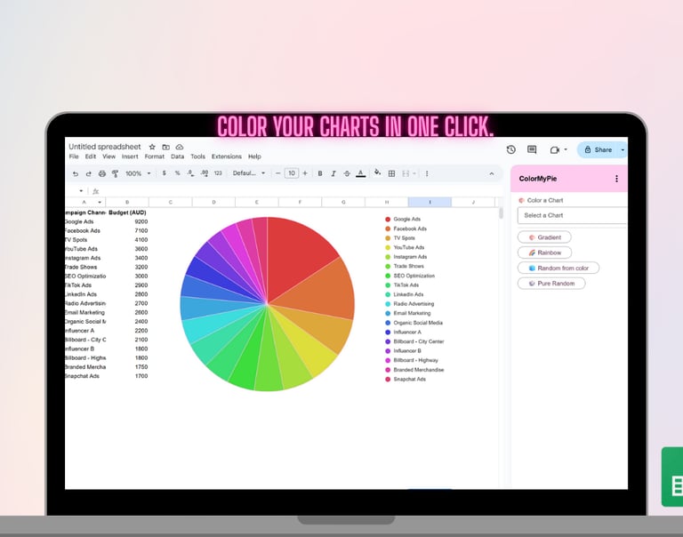
Task: Select the Paint format tool
Action: [115, 173]
